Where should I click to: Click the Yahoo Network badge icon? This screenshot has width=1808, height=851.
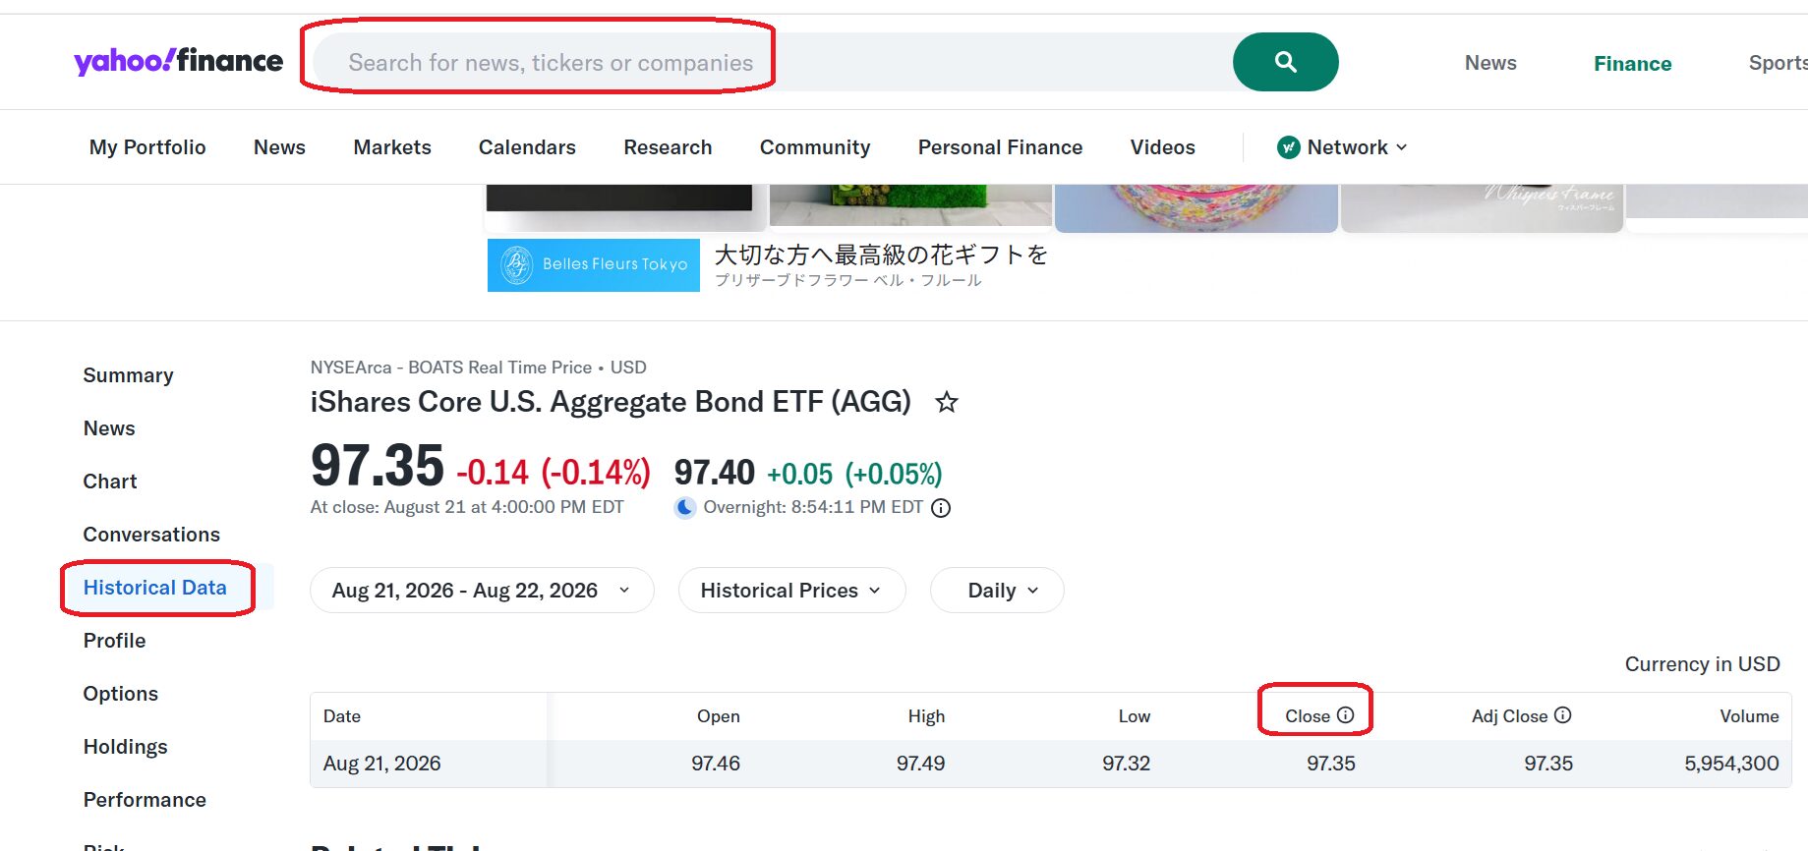point(1288,147)
